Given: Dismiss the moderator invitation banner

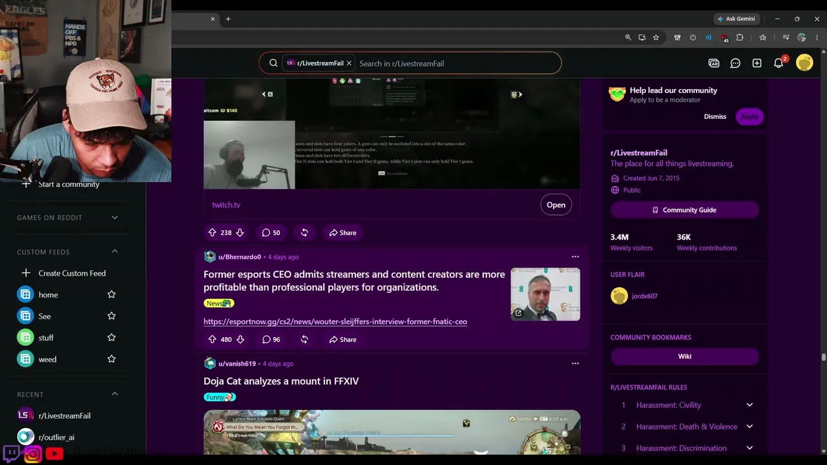Looking at the screenshot, I should 715,116.
